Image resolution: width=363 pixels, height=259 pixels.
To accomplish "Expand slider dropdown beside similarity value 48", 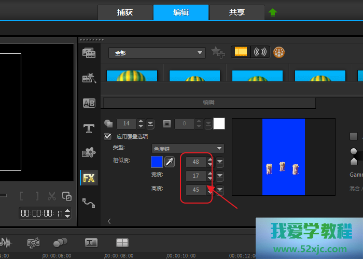I will coord(220,162).
